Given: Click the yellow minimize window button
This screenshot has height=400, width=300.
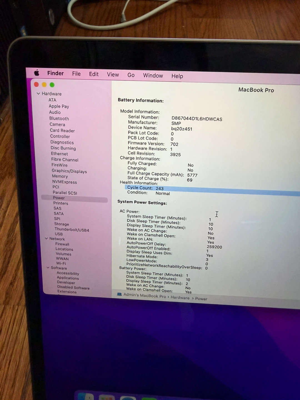Looking at the screenshot, I should [44, 85].
